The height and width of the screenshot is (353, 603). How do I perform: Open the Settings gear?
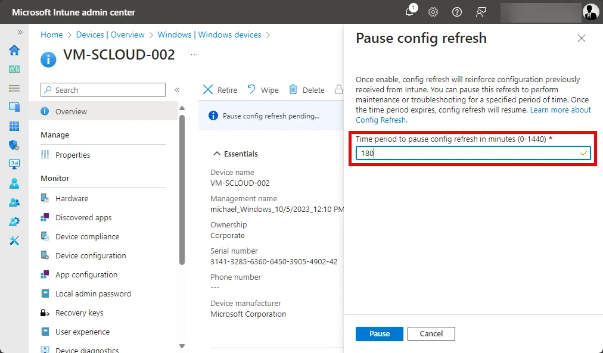[x=433, y=12]
